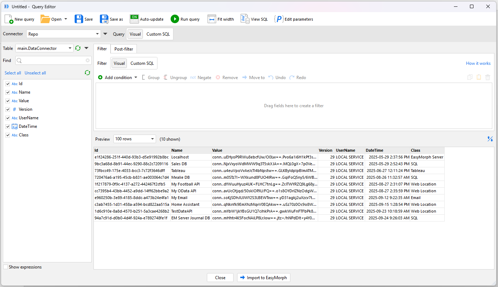The image size is (498, 287).
Task: Toggle the Auto-update ON icon
Action: (134, 19)
